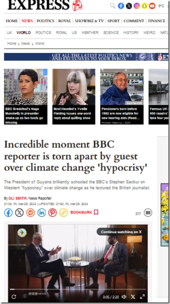The image size is (170, 304).
Task: Copy article link icon
Action: pos(64,213)
